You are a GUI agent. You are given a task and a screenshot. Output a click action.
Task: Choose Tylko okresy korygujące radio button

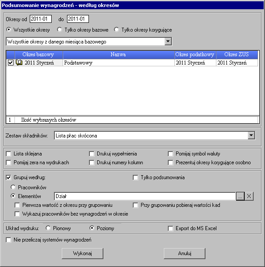tap(117, 29)
